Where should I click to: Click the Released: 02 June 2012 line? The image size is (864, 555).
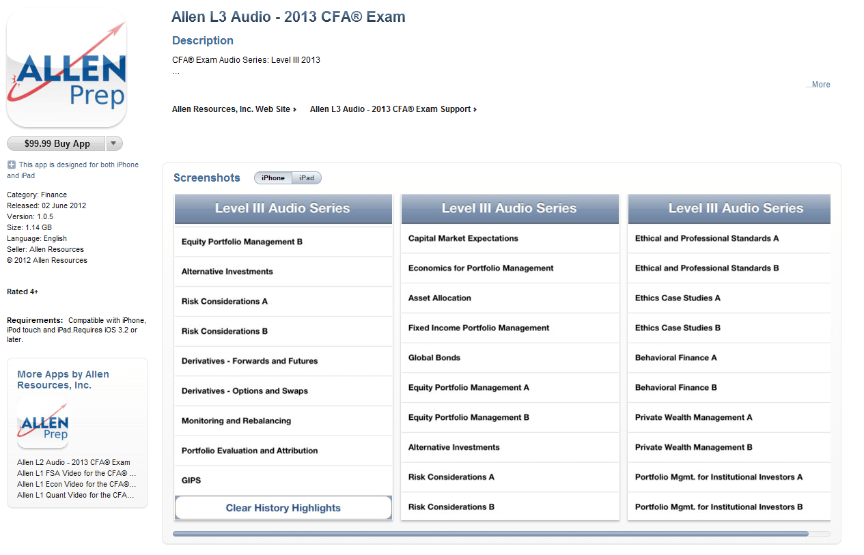tap(46, 205)
